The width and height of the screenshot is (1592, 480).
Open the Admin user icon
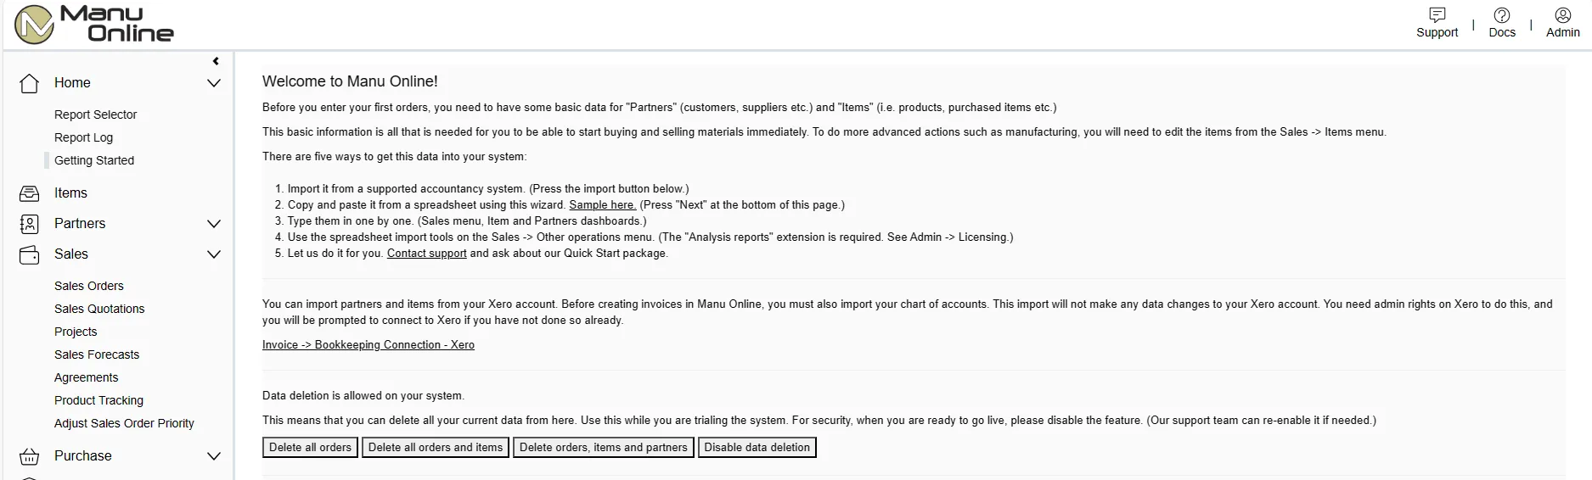click(x=1562, y=15)
